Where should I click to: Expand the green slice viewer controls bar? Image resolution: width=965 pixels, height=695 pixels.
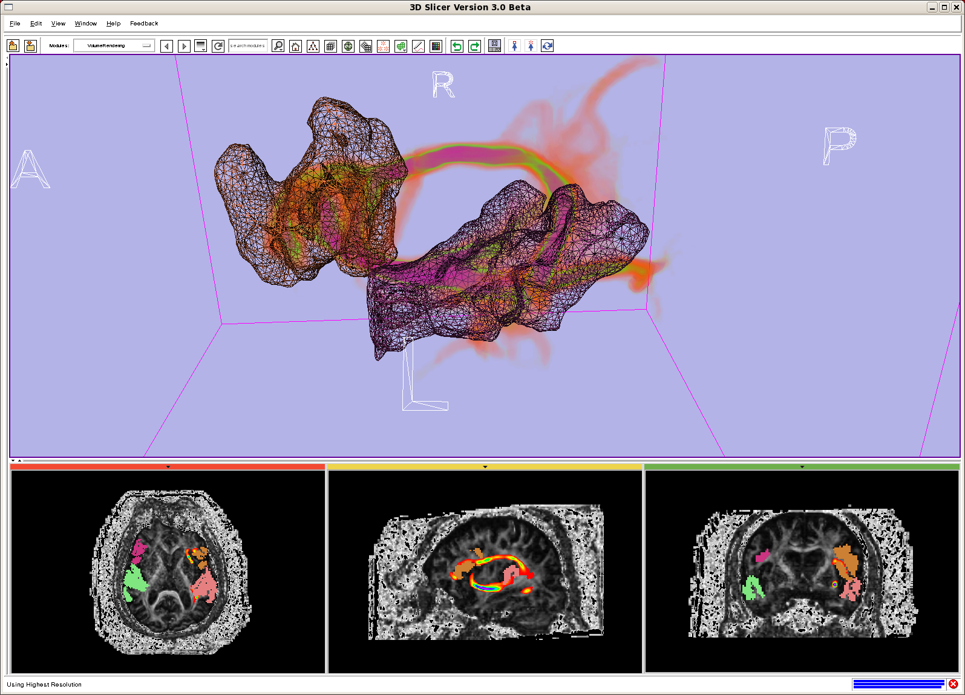tap(802, 467)
